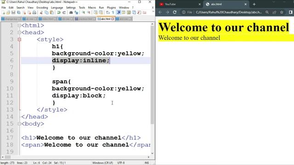
Task: Open a new browser tab with plus
Action: click(254, 4)
